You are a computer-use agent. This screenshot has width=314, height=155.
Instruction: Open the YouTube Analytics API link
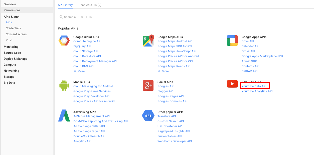click(257, 91)
